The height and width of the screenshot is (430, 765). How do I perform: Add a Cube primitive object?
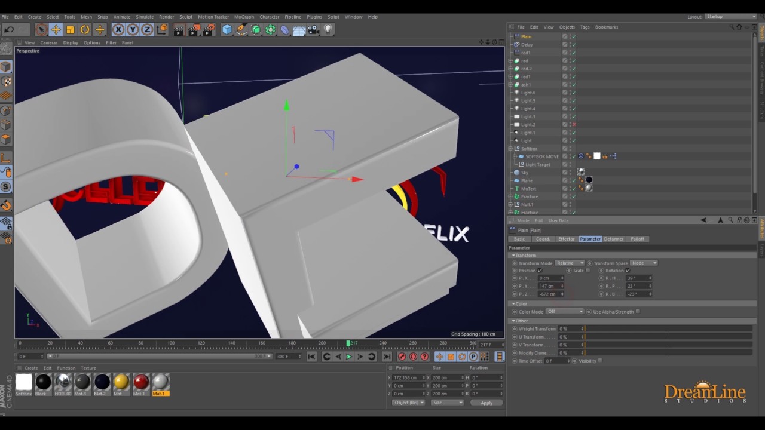point(227,29)
